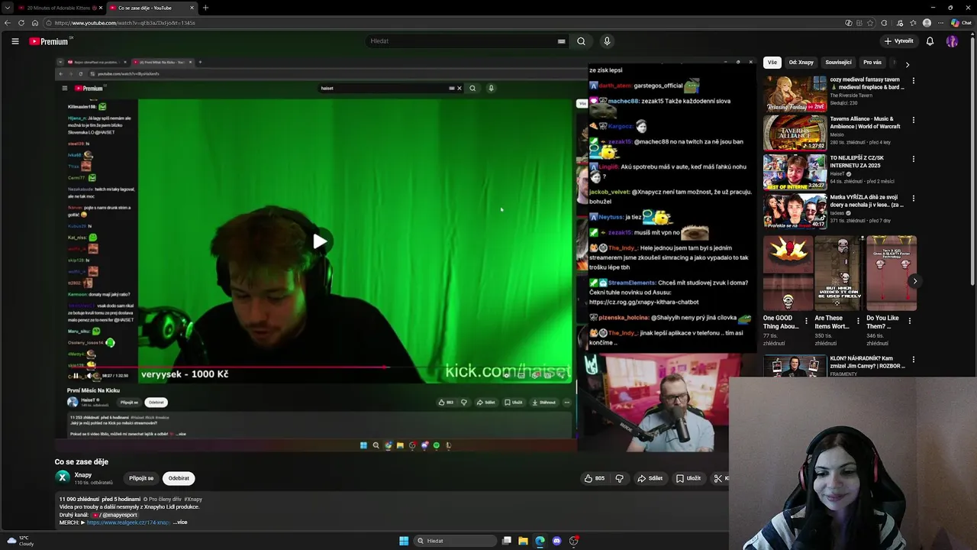Select the Od: Xnapy filter chip
The image size is (977, 550).
(x=801, y=63)
